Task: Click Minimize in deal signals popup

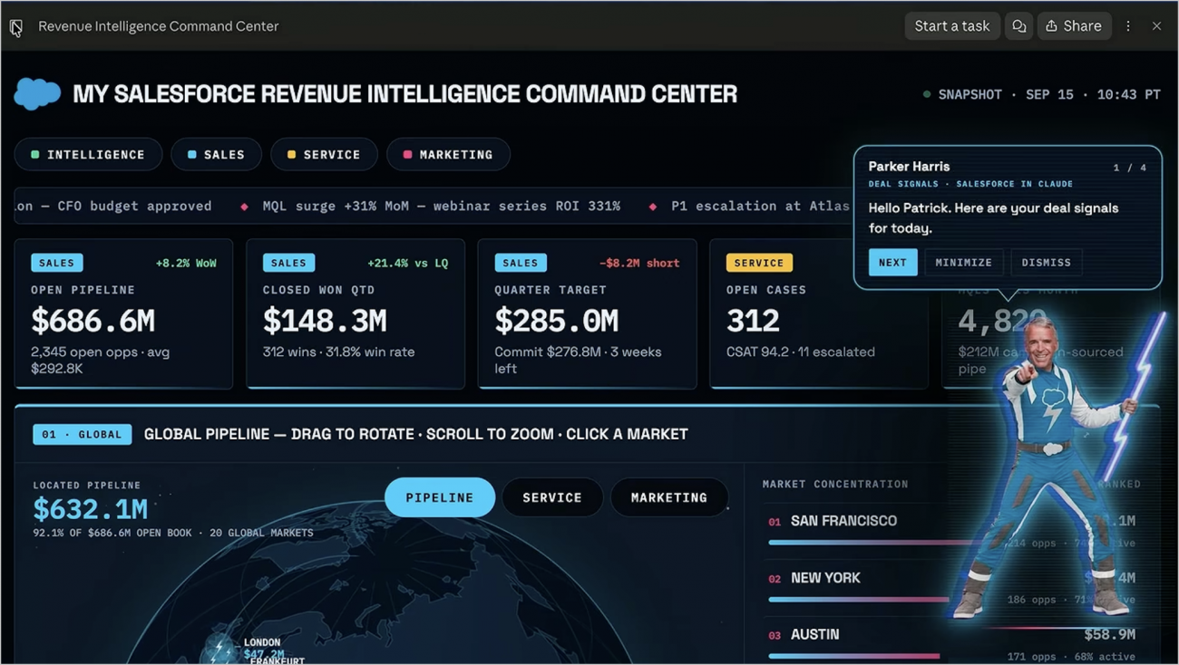Action: (963, 263)
